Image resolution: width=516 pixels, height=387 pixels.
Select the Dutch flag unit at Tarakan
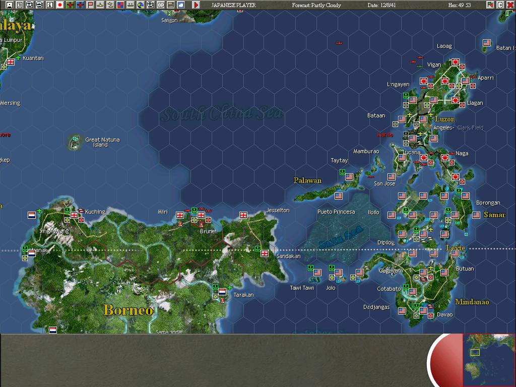tap(222, 292)
